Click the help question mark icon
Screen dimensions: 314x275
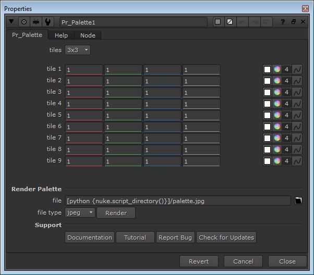pos(283,22)
